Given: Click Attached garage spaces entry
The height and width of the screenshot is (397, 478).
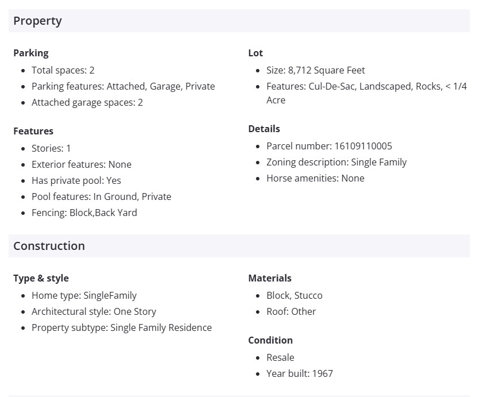Looking at the screenshot, I should [87, 102].
